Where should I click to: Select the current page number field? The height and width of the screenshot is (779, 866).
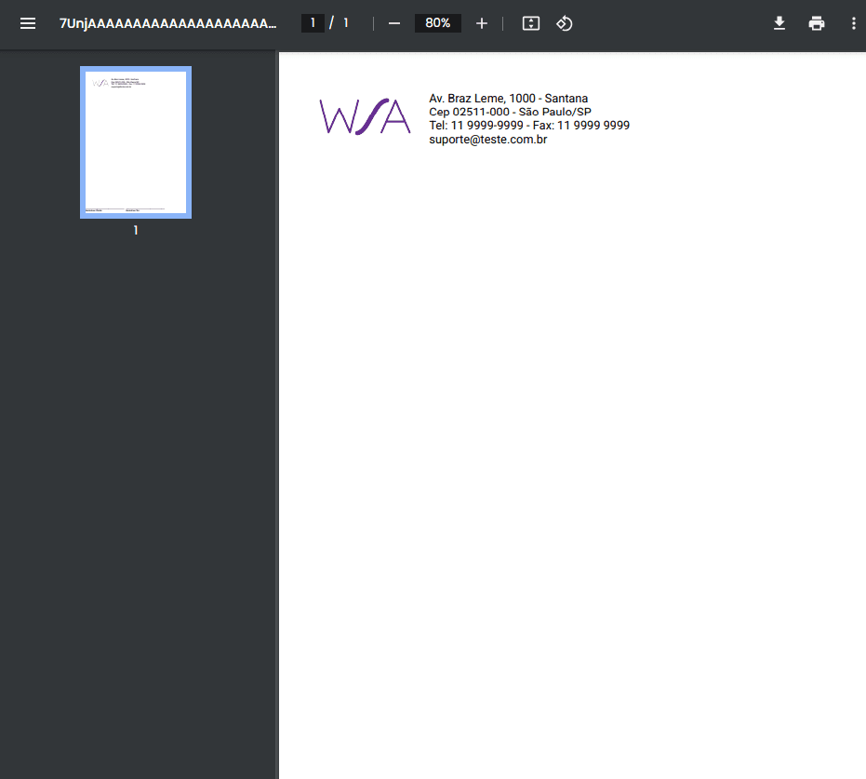click(313, 23)
